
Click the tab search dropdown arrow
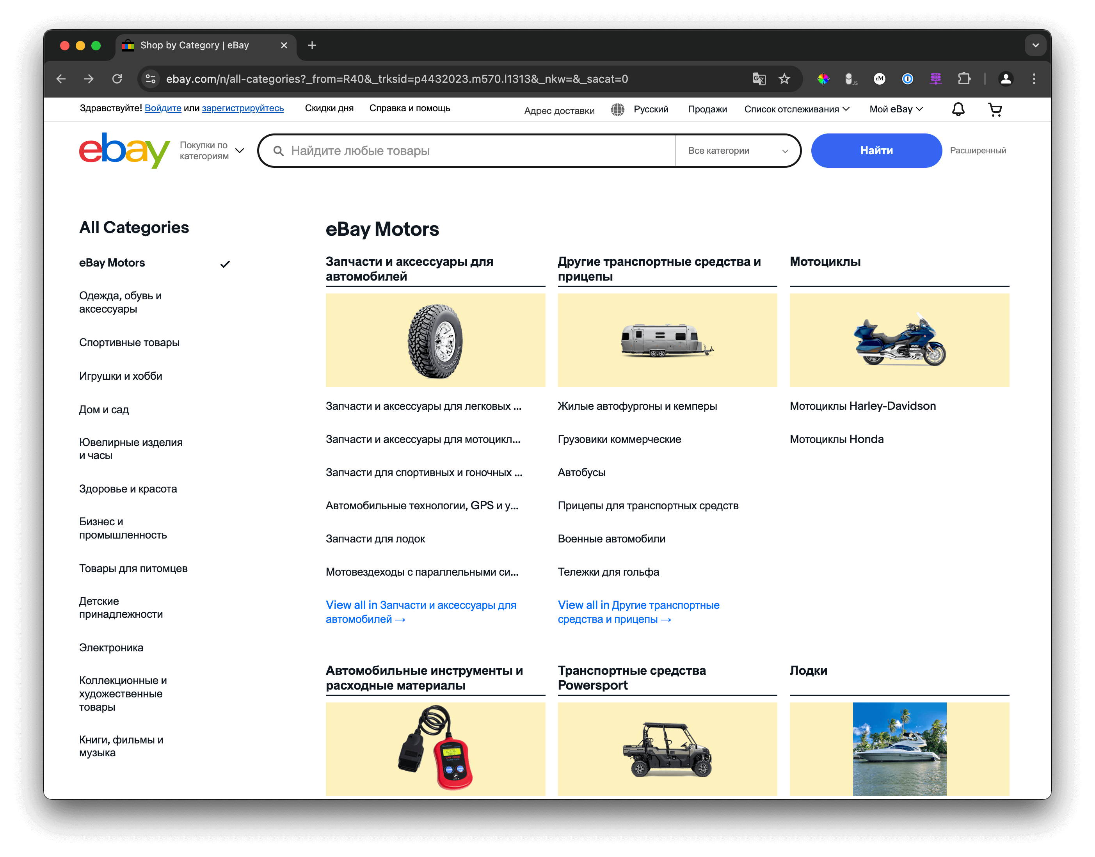click(1035, 45)
